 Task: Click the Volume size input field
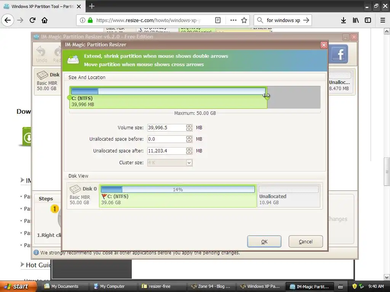(166, 128)
